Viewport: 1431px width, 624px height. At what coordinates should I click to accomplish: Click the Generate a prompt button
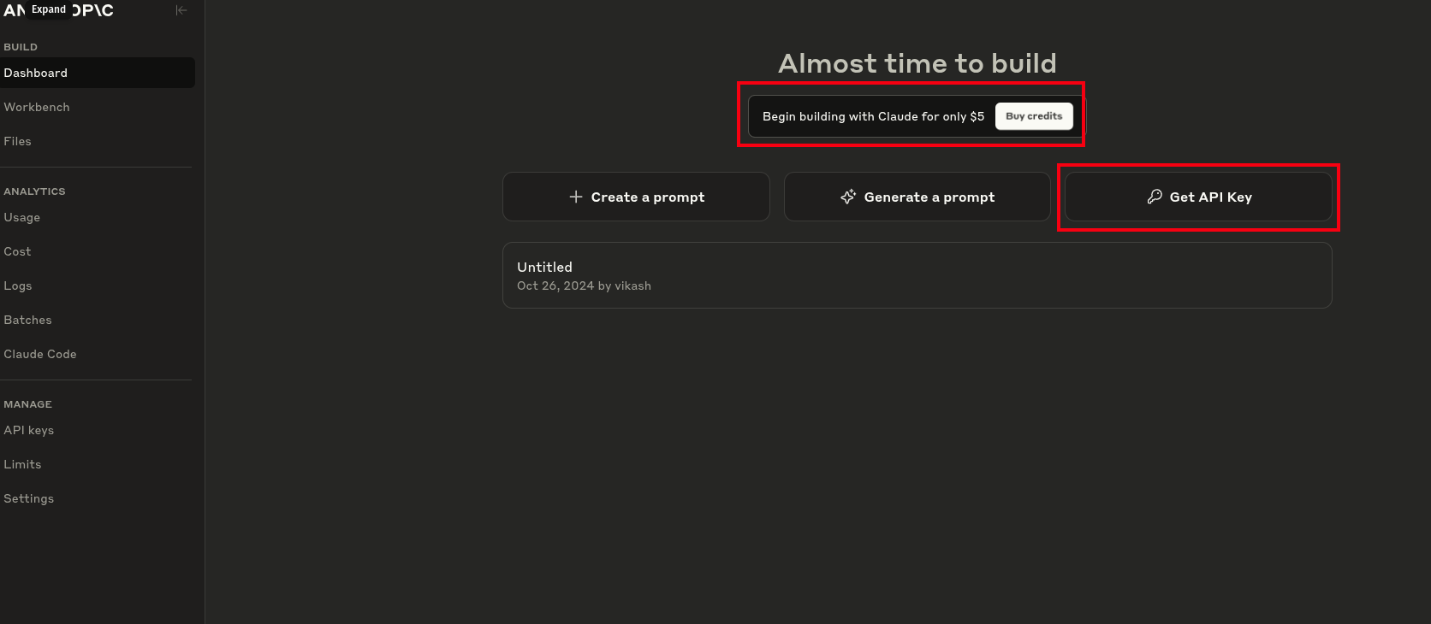pos(917,197)
